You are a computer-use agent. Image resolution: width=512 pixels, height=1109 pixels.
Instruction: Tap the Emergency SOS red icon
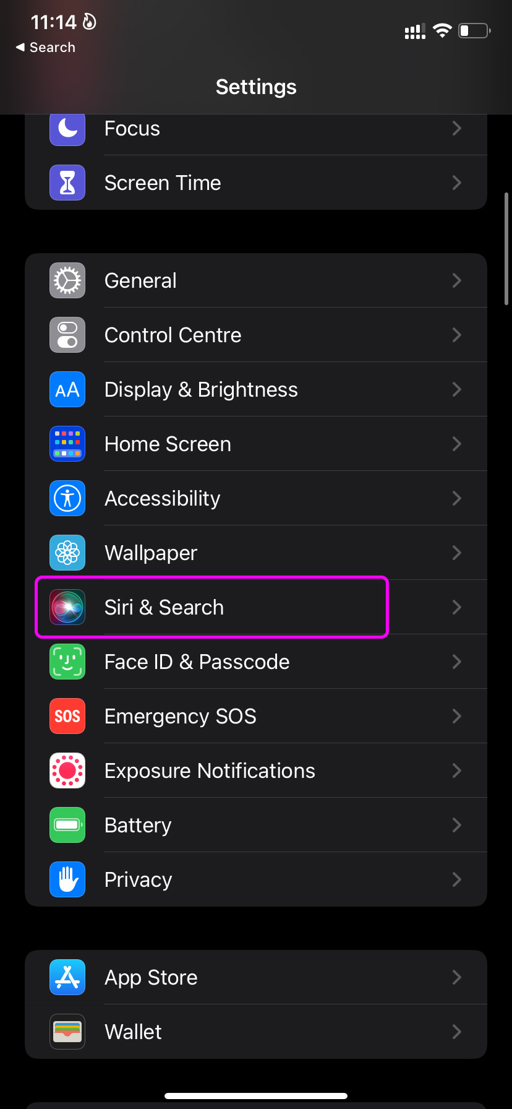pyautogui.click(x=67, y=716)
